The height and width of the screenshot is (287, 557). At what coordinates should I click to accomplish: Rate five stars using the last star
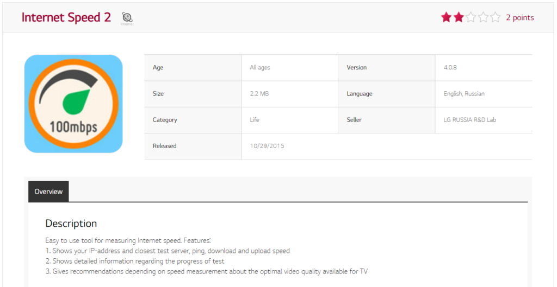(495, 17)
